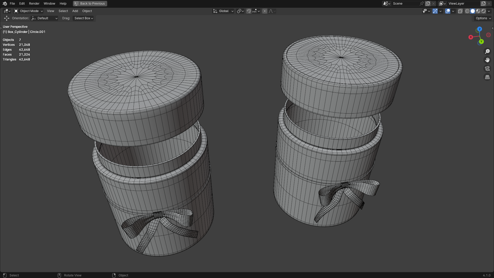Click the zoom view magnifier icon
The height and width of the screenshot is (278, 494).
pos(487,51)
